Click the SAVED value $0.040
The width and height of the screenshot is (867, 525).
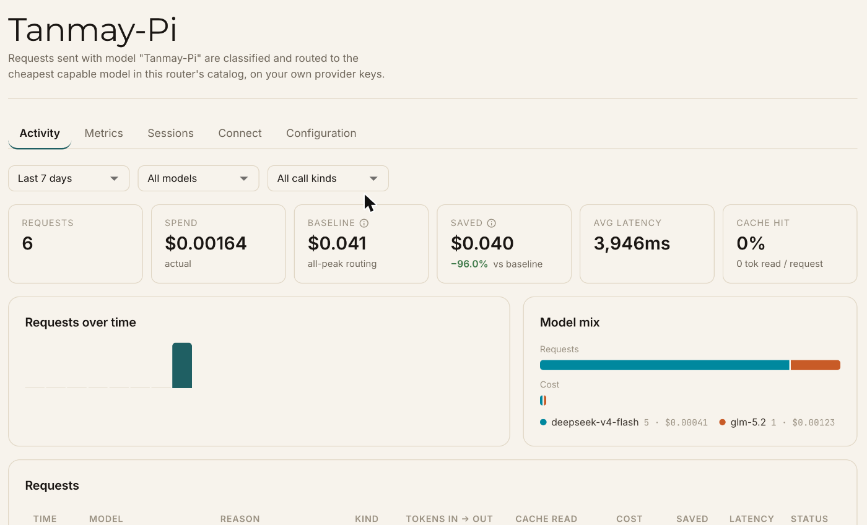click(482, 243)
